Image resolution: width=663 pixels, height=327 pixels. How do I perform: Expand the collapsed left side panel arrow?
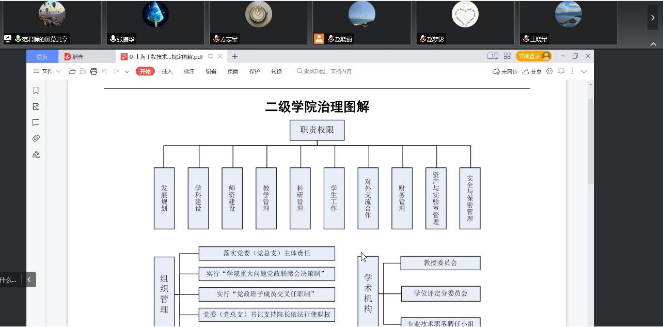(x=29, y=279)
